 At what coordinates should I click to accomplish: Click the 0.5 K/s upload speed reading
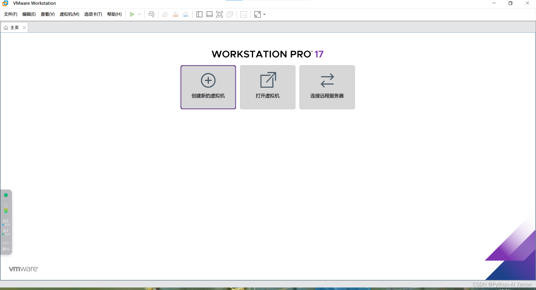coord(6,222)
